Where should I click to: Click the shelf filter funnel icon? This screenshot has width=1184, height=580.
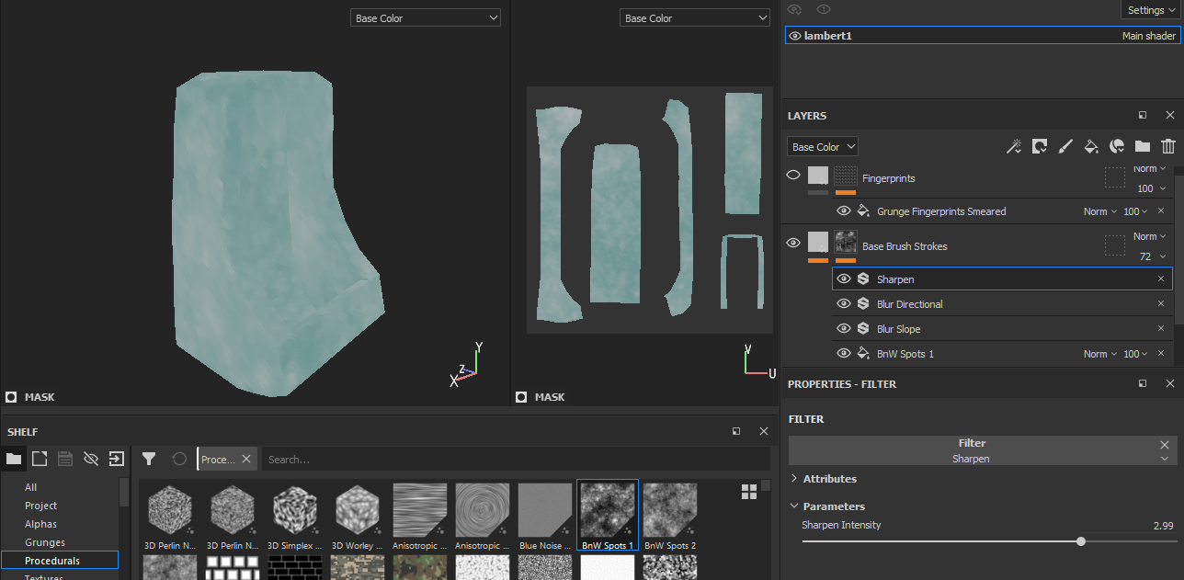[x=149, y=459]
